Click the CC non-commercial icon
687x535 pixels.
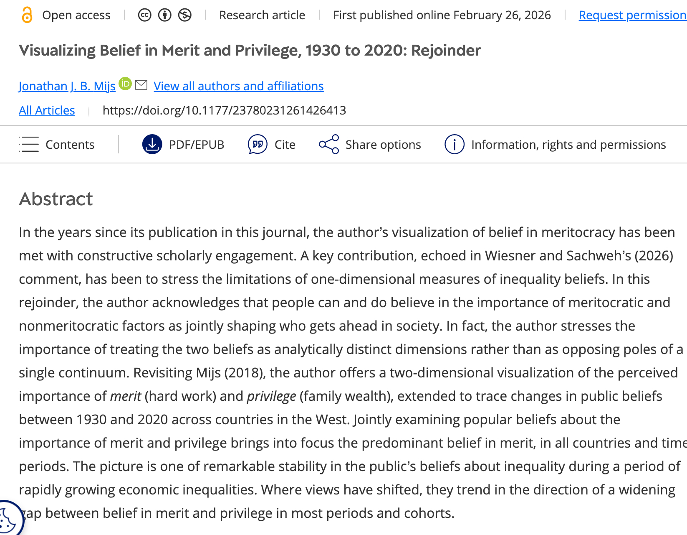pyautogui.click(x=184, y=15)
